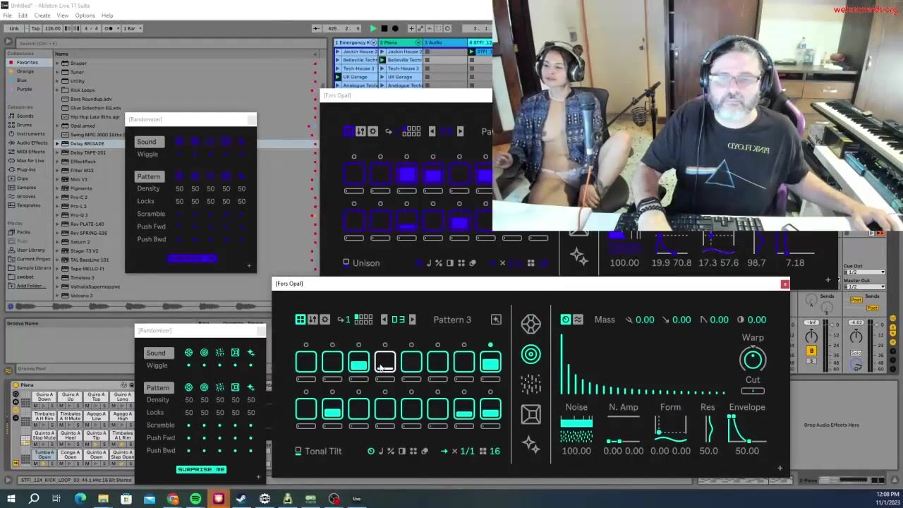Open the Create menu
This screenshot has height=508, width=903.
(x=42, y=16)
